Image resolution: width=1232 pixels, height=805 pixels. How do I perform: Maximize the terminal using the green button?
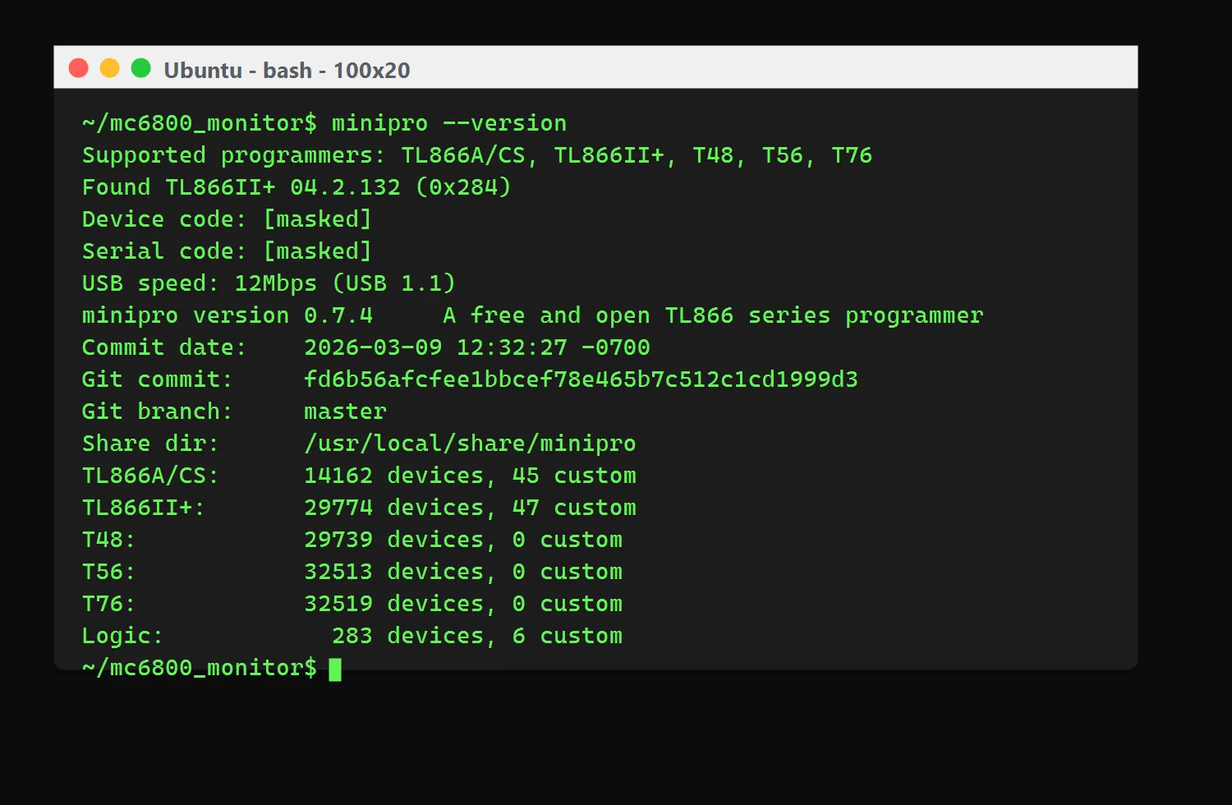tap(141, 68)
